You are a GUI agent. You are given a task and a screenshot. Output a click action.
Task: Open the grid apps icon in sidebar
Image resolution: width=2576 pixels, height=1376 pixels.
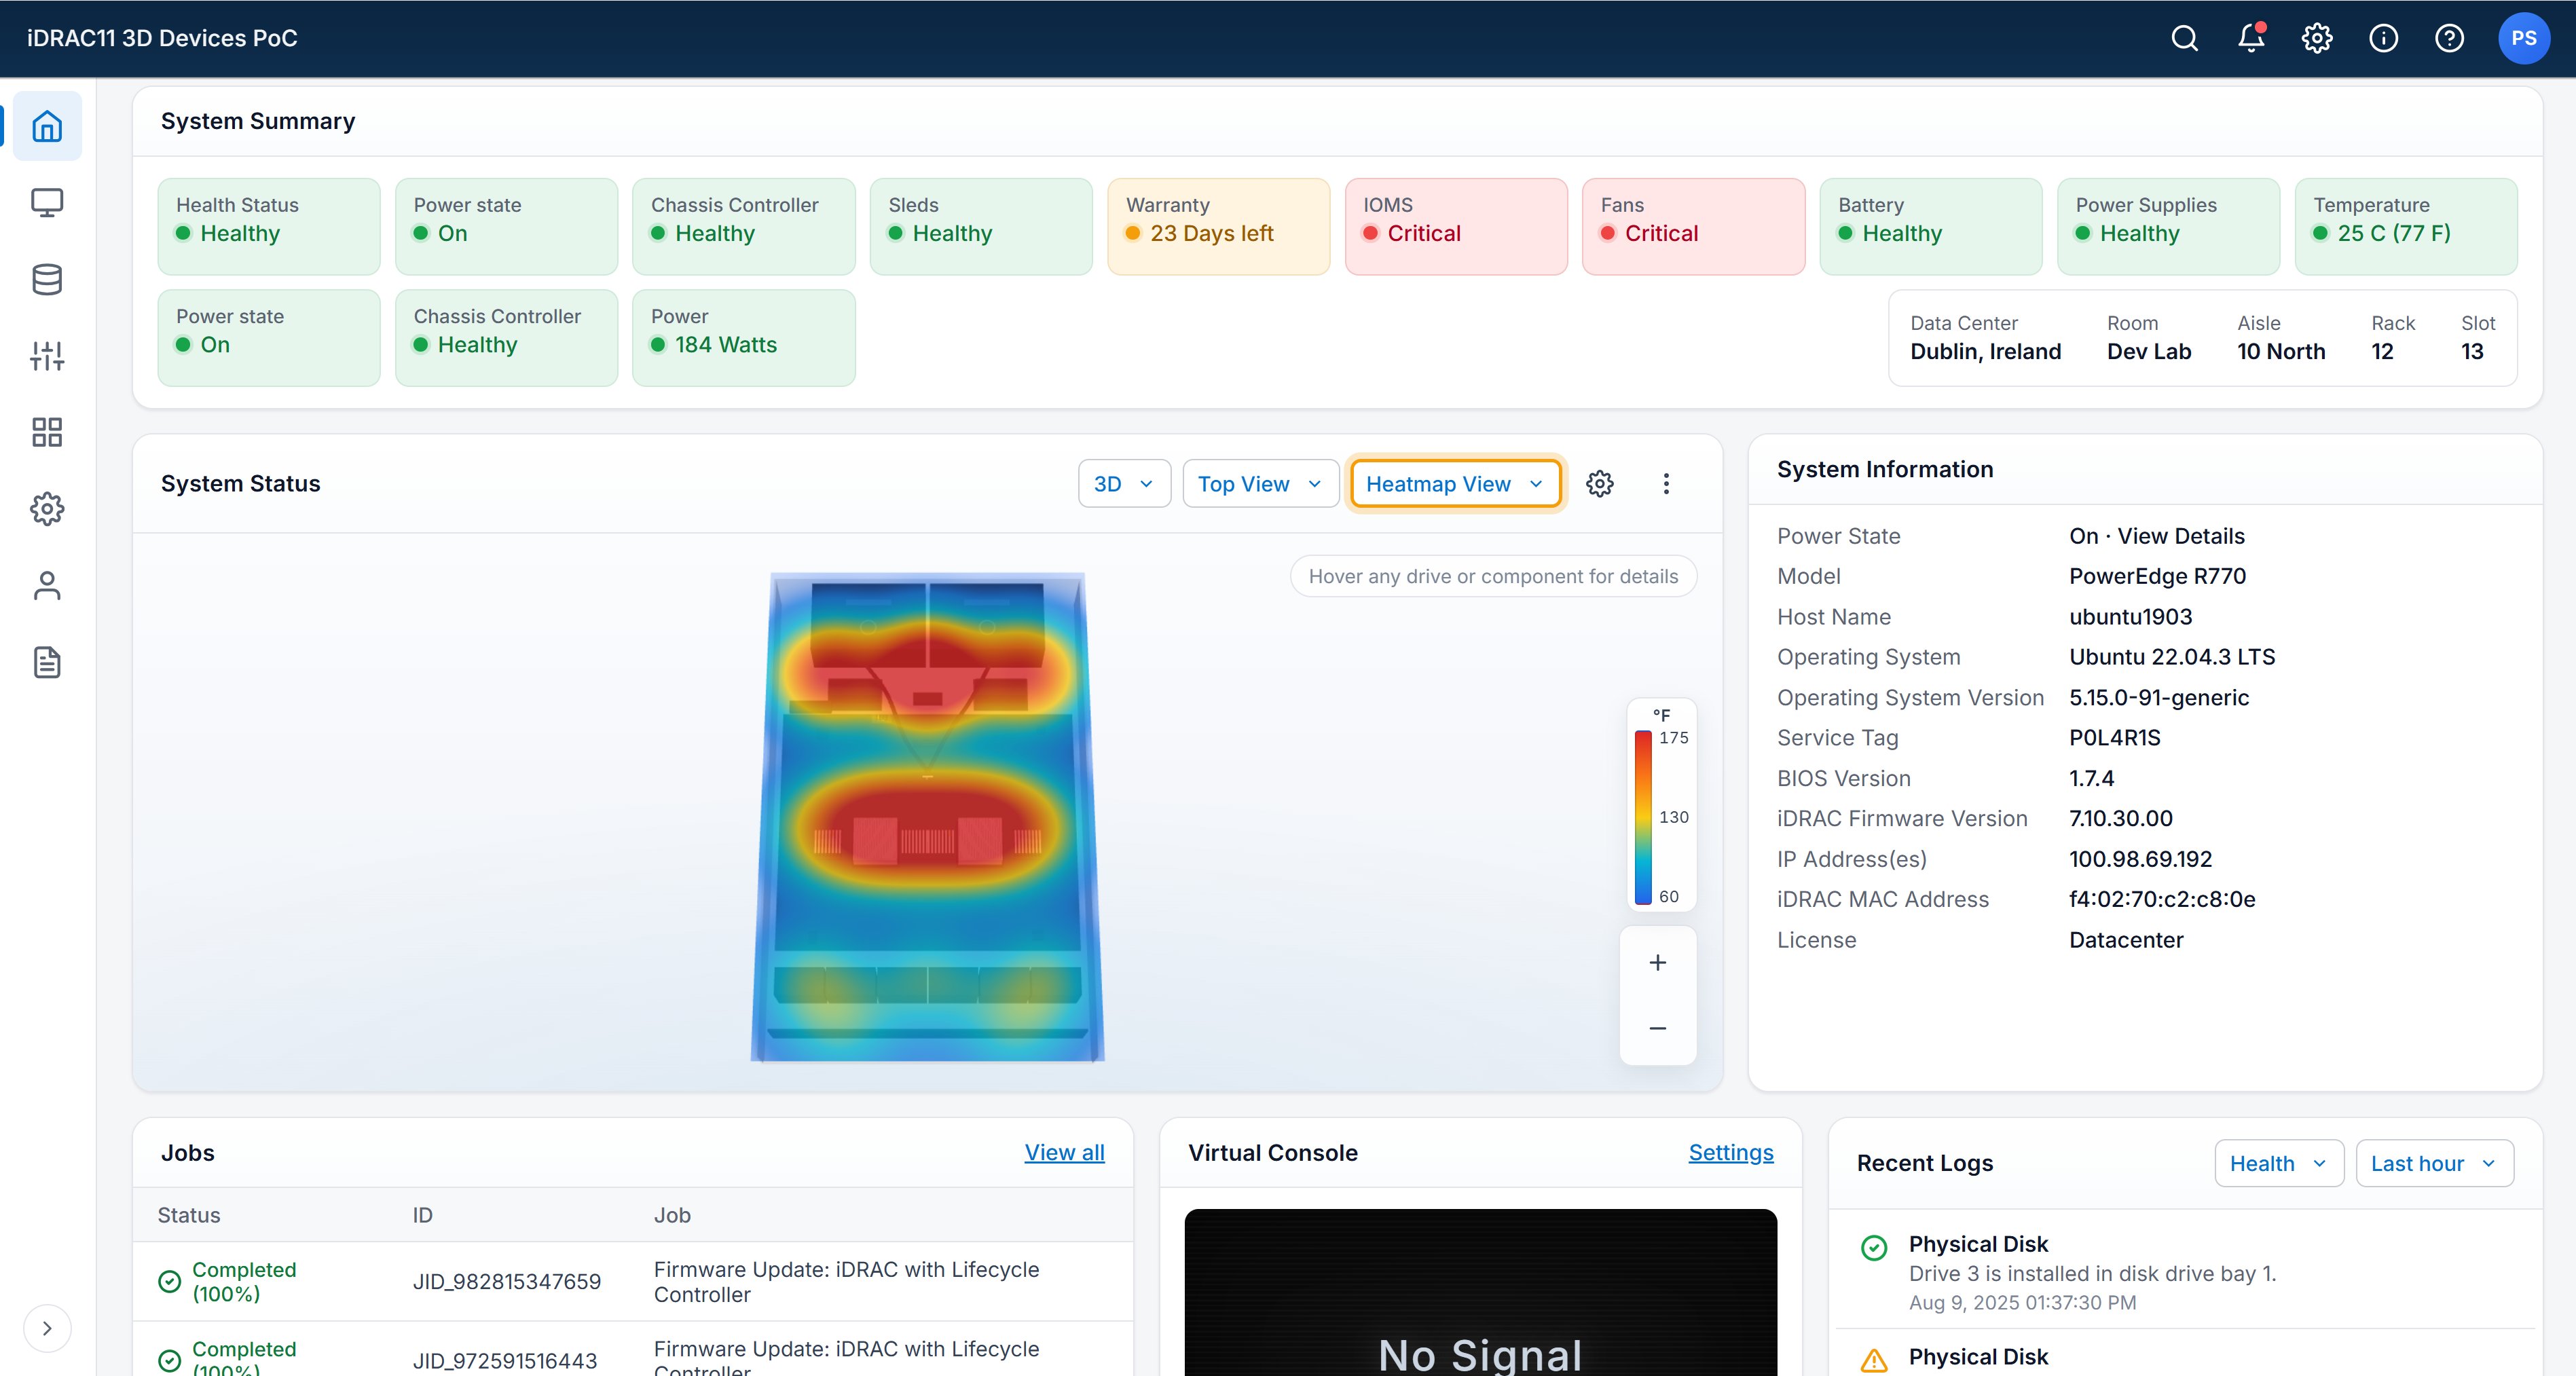click(x=47, y=432)
